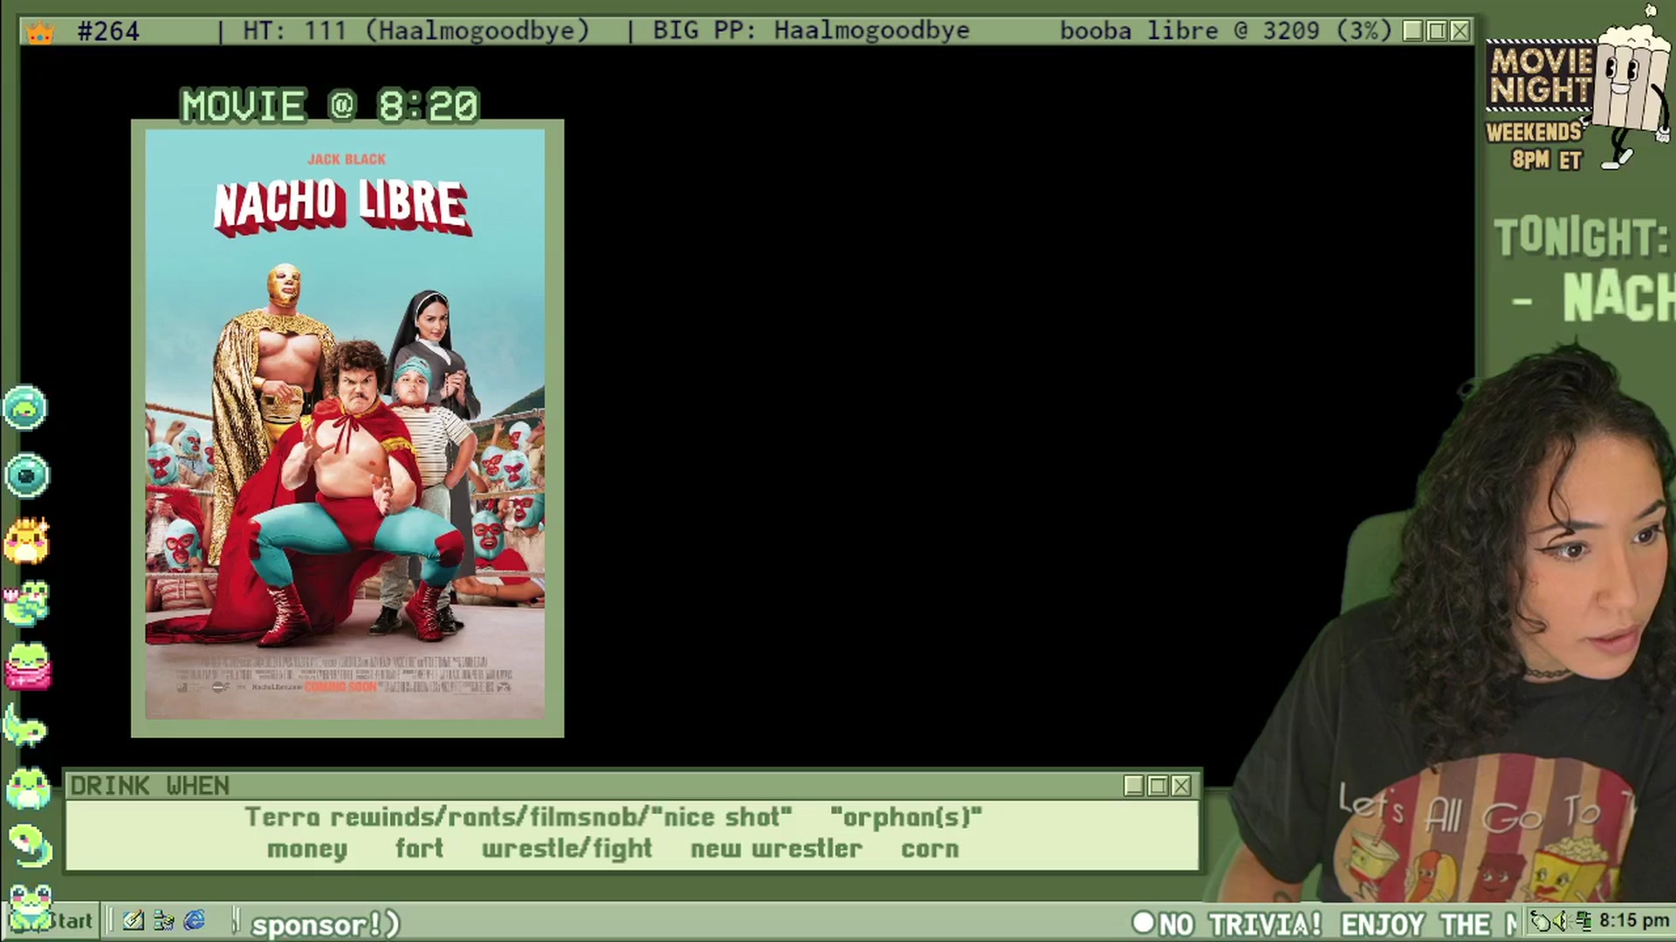Click the speaker volume tray icon
This screenshot has width=1676, height=942.
(1562, 921)
